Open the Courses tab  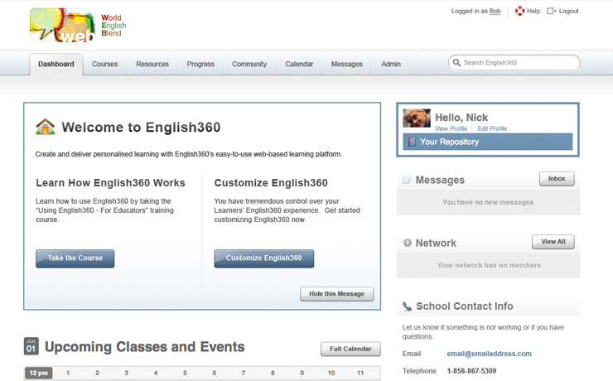click(104, 64)
